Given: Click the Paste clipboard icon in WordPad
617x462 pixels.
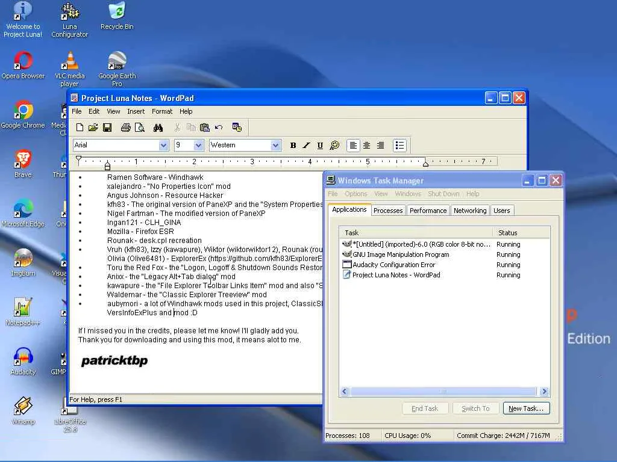Looking at the screenshot, I should pyautogui.click(x=205, y=128).
